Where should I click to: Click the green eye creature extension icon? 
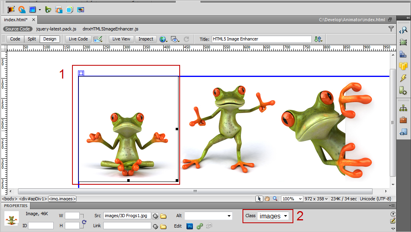pos(48,10)
